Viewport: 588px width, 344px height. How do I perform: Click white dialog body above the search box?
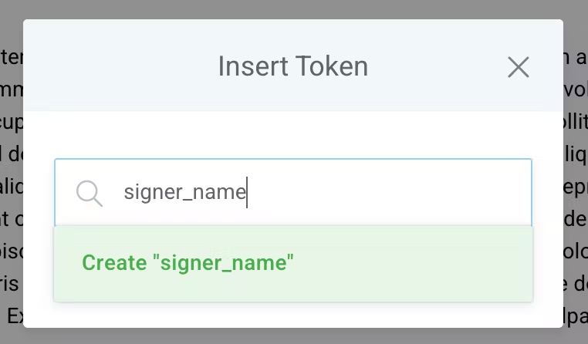tap(293, 135)
